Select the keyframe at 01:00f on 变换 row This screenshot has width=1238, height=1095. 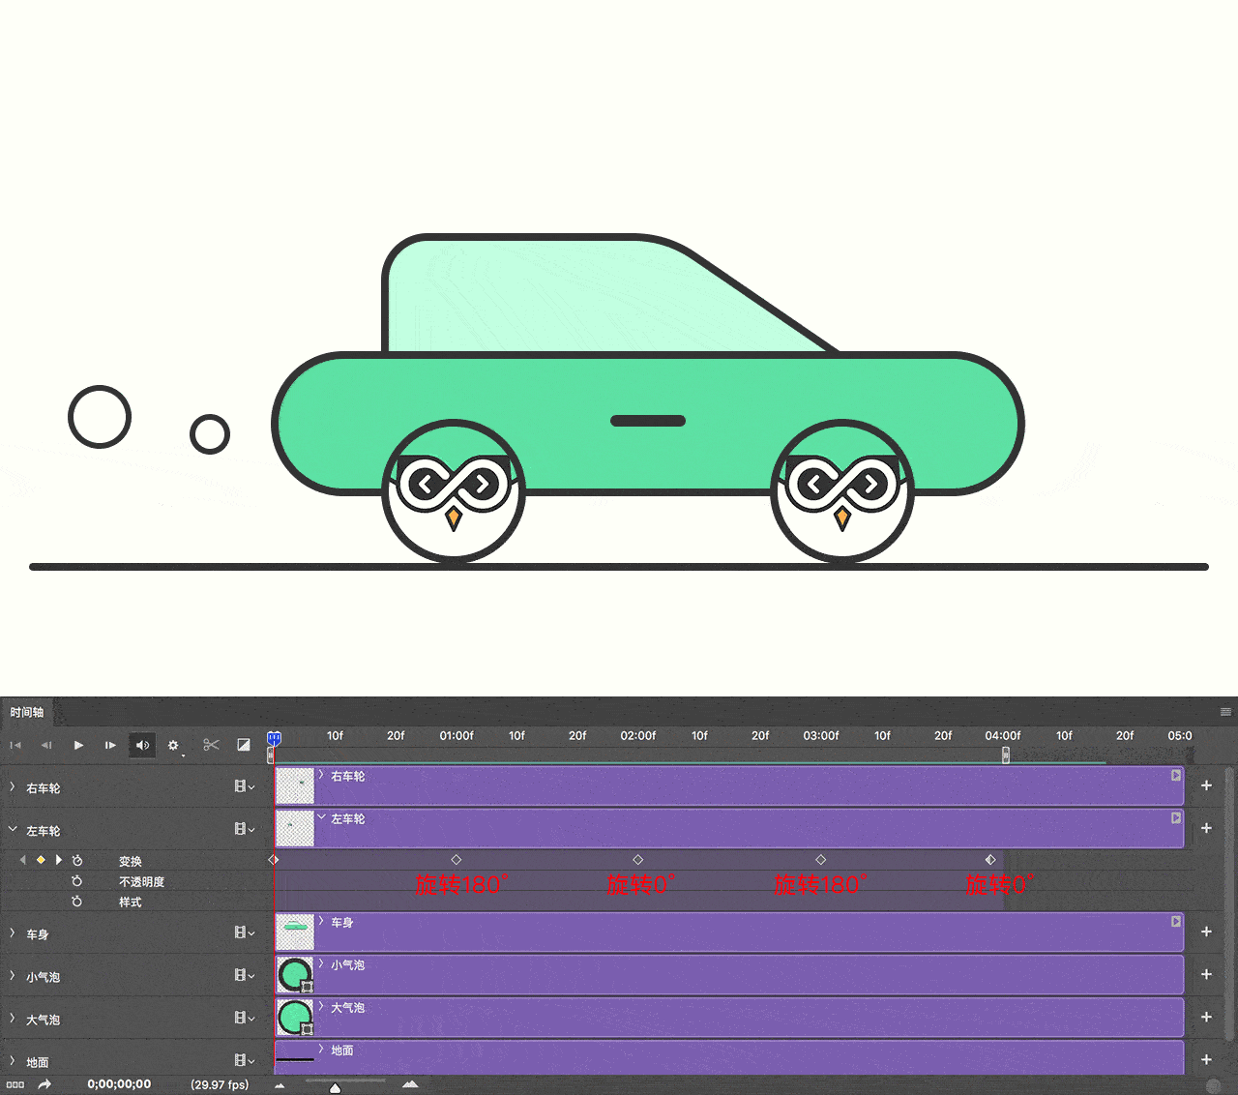(x=457, y=860)
